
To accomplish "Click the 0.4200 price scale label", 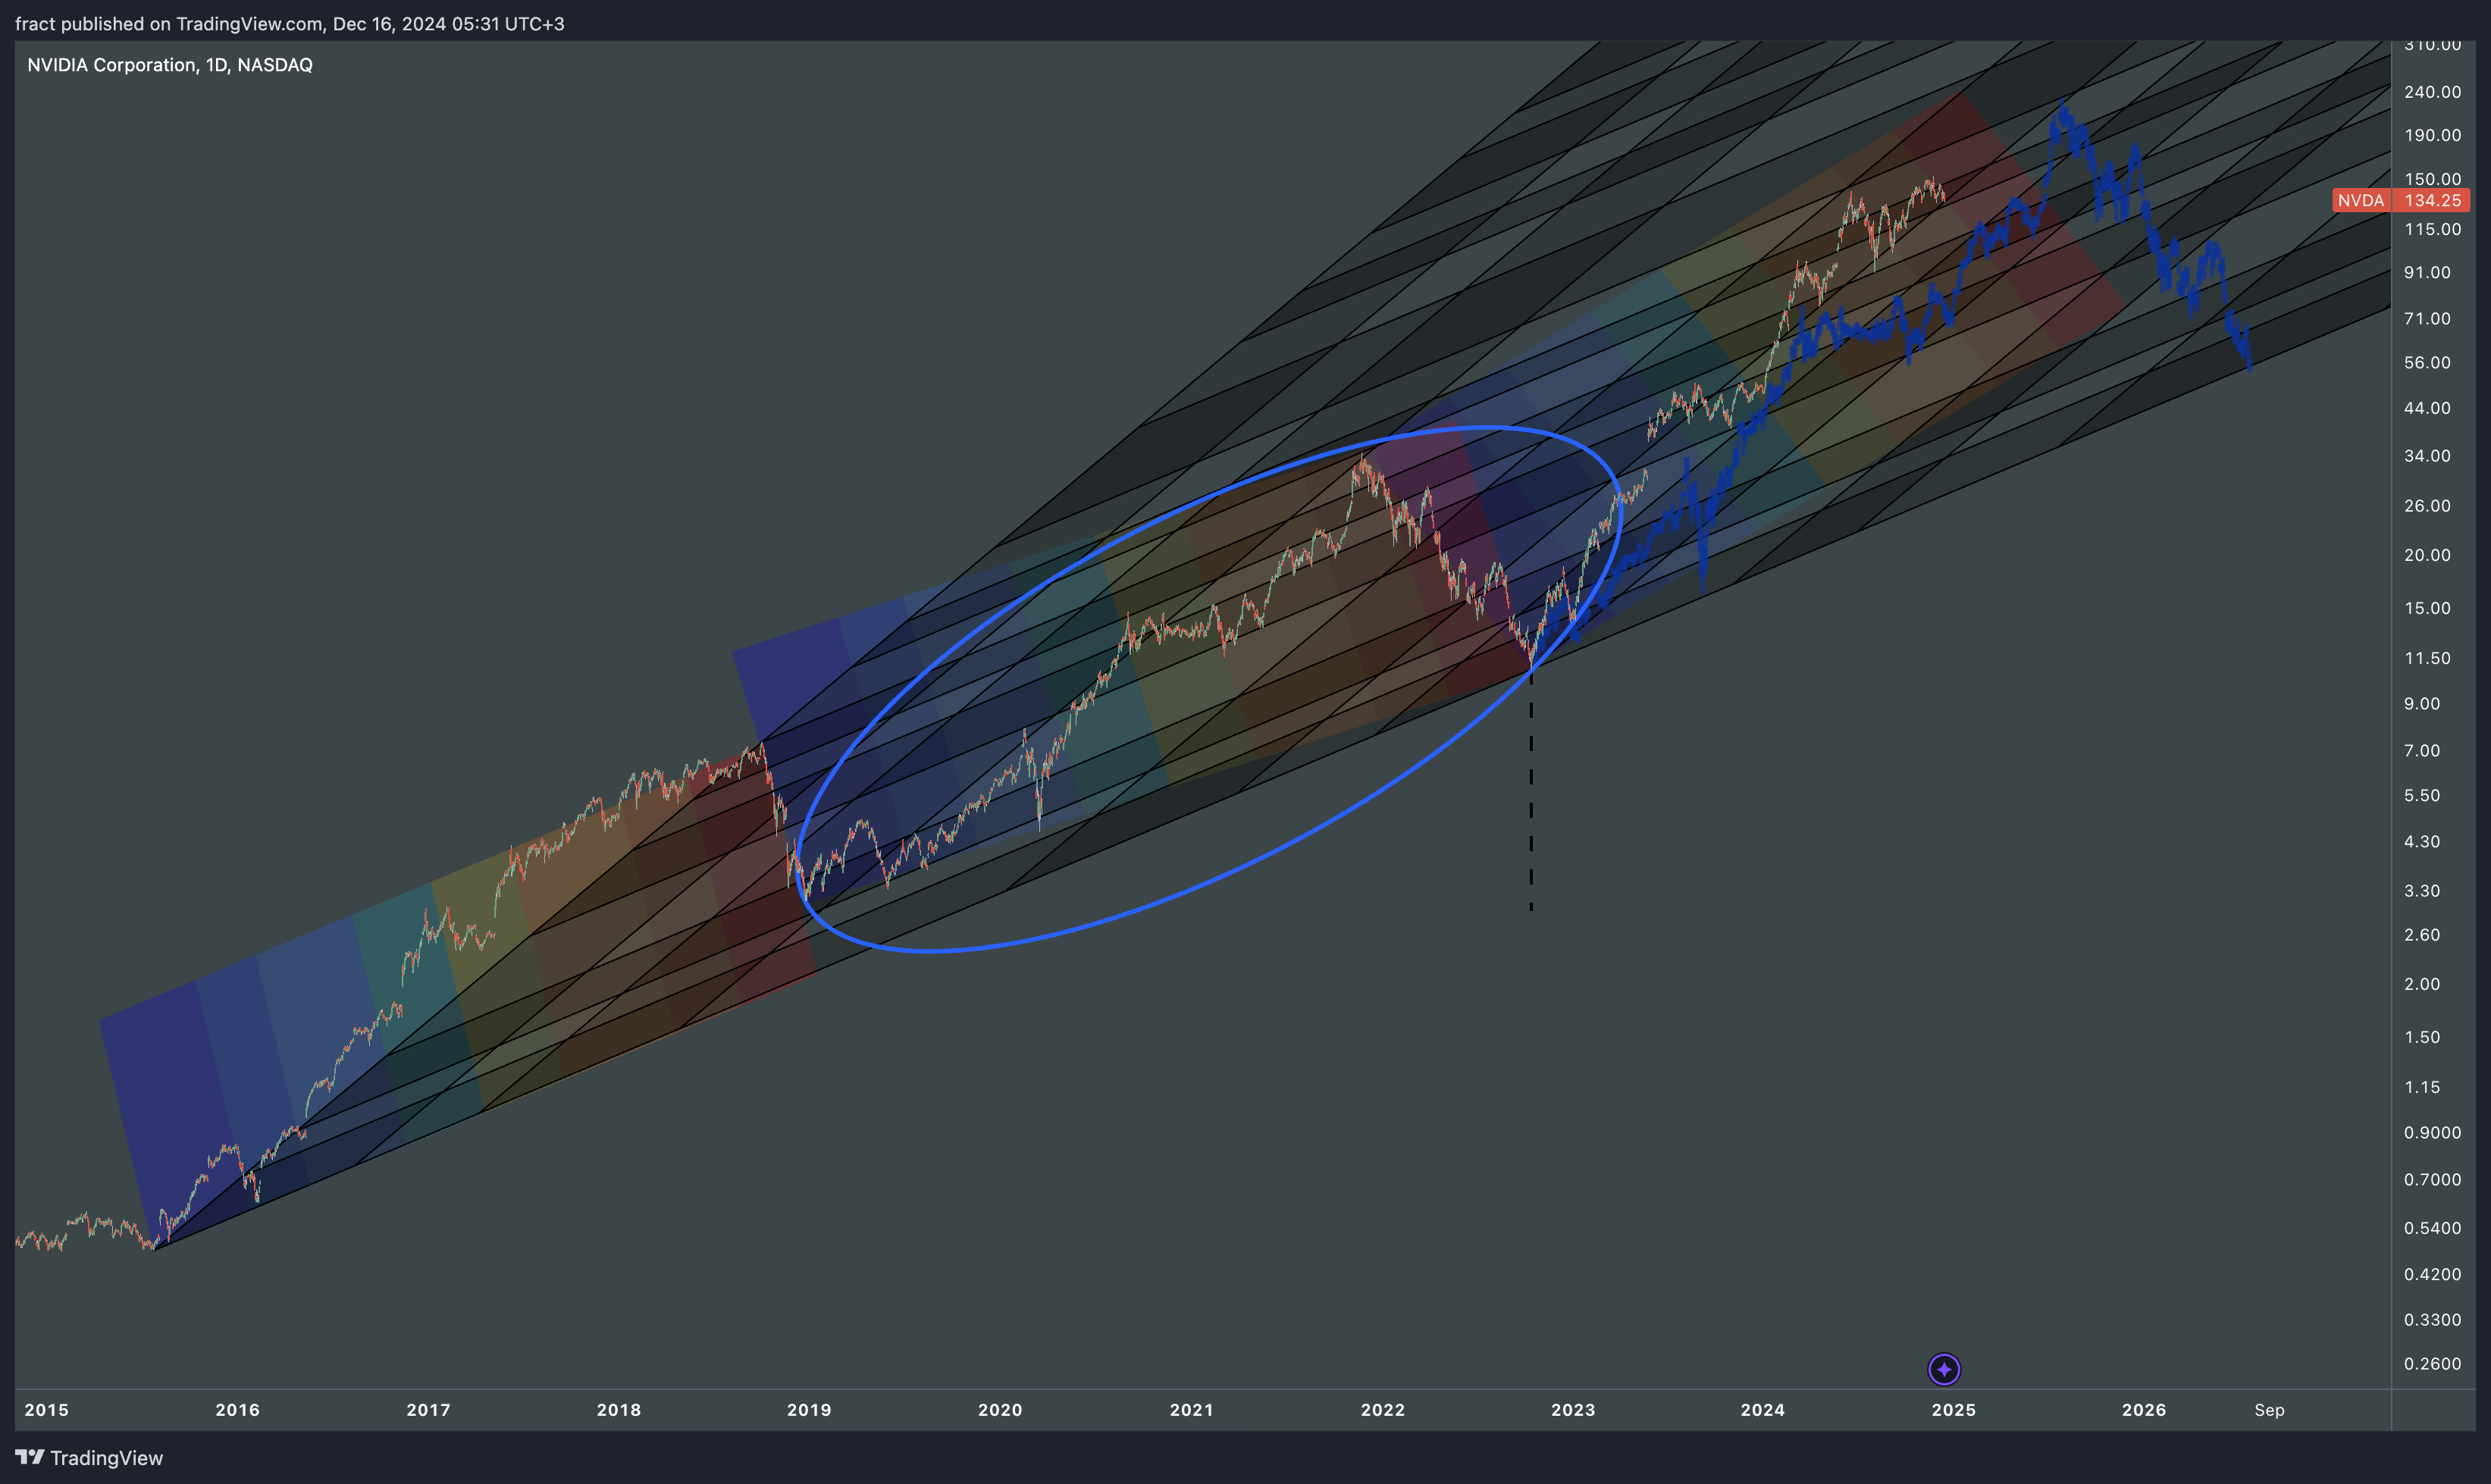I will 2433,1274.
